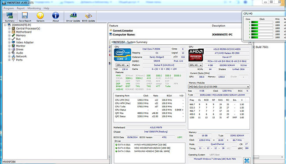
Task: Click the SAMSUNG SATA drive status icon
Action: (116, 151)
